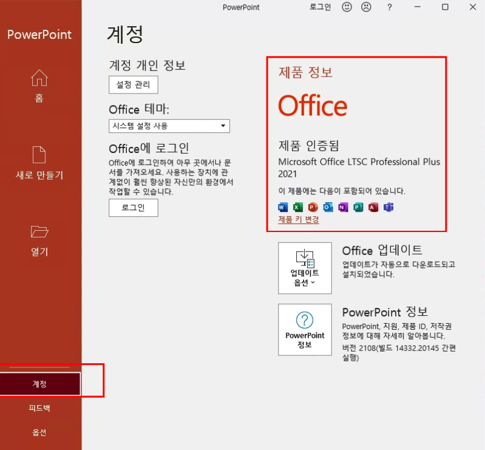The image size is (485, 450).
Task: Open the Office 테마 dropdown
Action: point(169,126)
